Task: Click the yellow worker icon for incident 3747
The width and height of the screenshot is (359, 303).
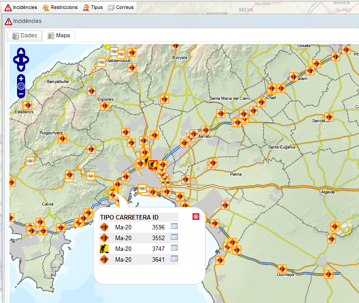Action: click(104, 248)
